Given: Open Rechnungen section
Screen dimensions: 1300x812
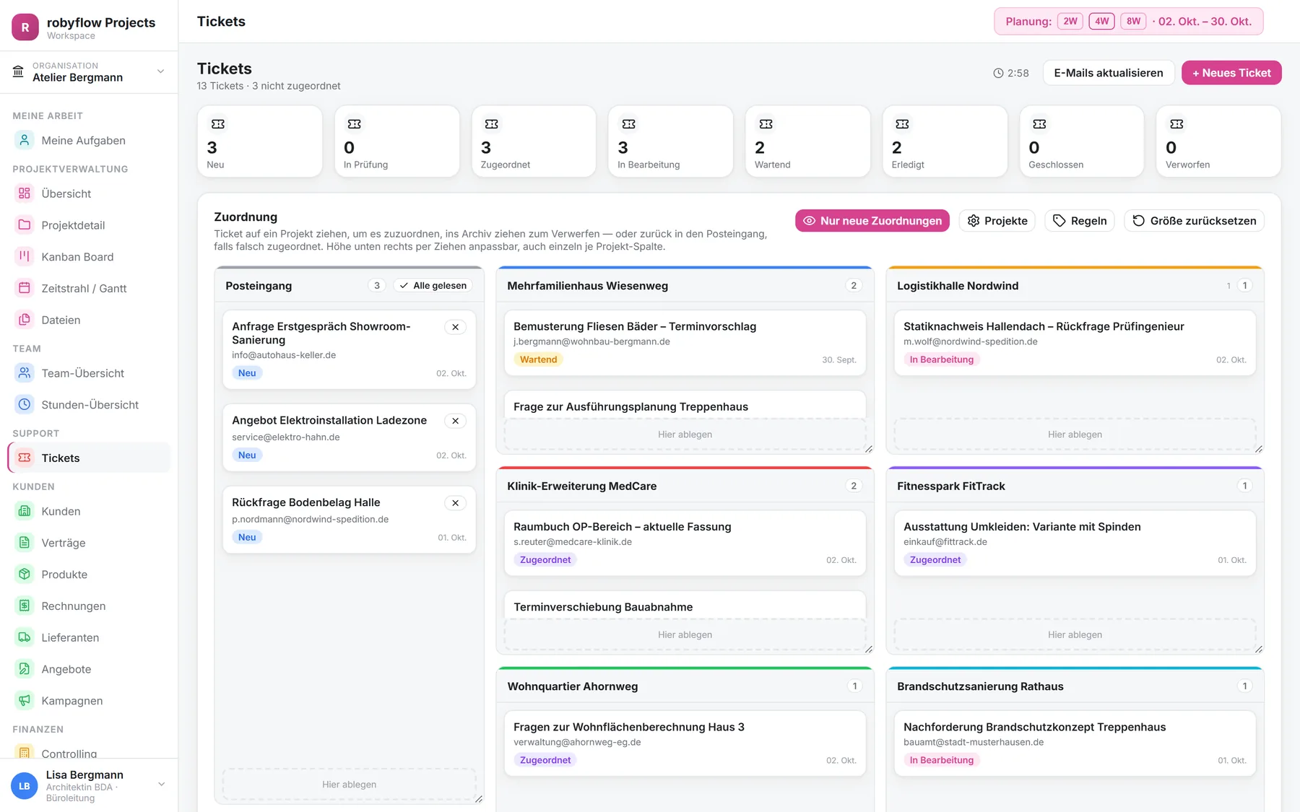Looking at the screenshot, I should tap(89, 606).
